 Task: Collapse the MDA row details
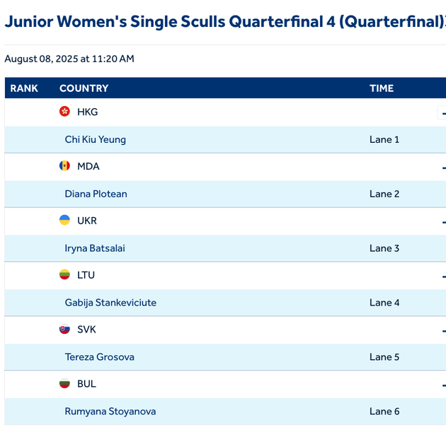[x=442, y=167]
